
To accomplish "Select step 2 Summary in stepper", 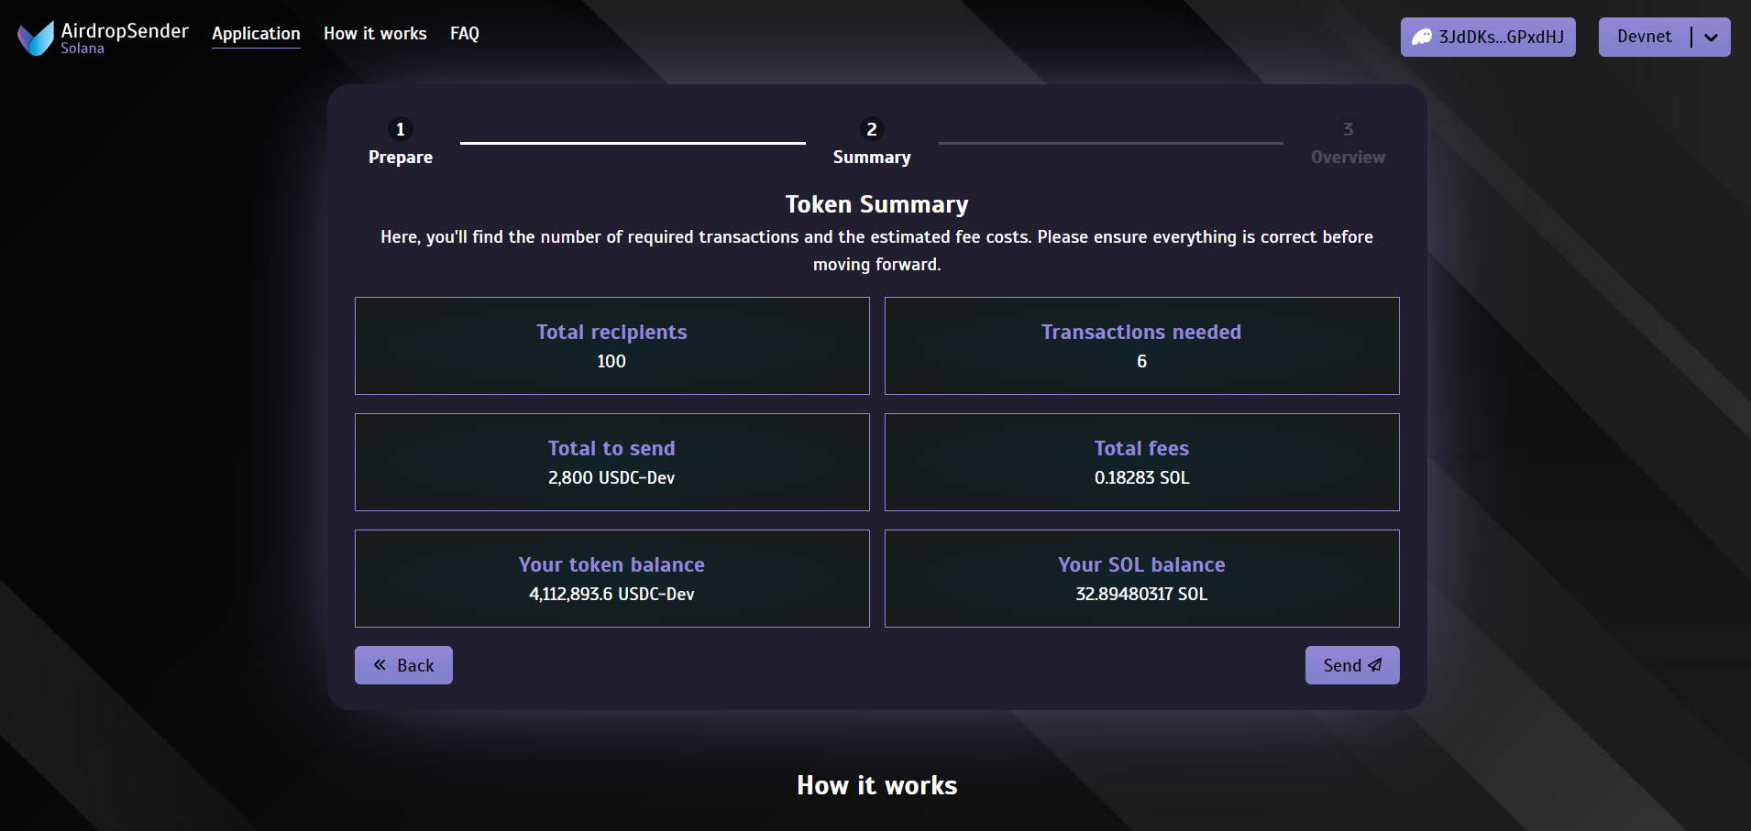I will (872, 142).
